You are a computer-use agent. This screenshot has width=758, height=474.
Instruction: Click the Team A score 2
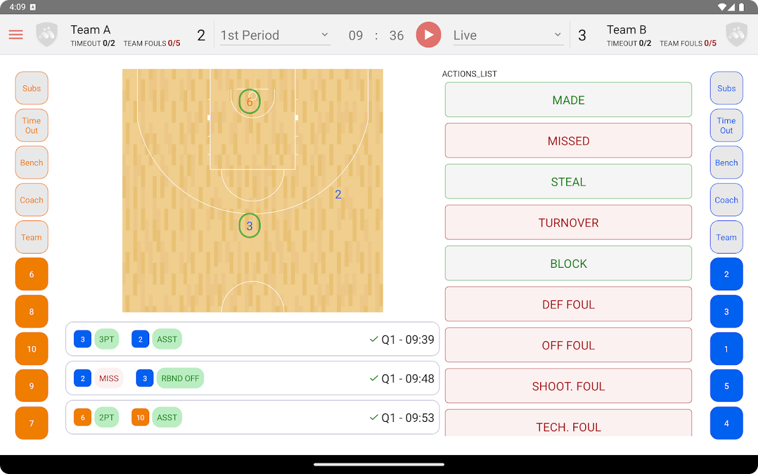(x=201, y=36)
